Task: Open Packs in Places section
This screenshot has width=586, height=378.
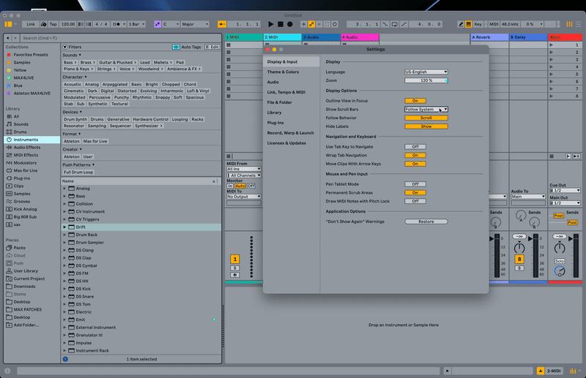Action: click(19, 248)
